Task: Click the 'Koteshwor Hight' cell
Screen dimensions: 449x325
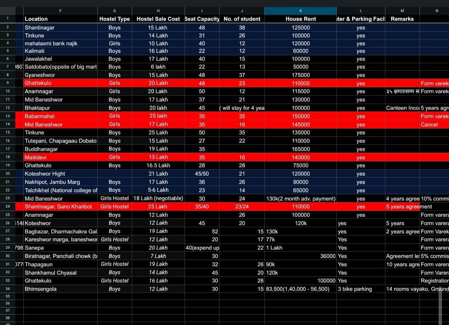Action: (60, 174)
